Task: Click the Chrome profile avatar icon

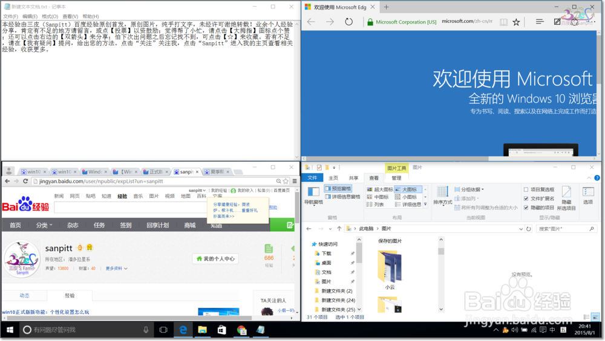Action: (x=9, y=171)
